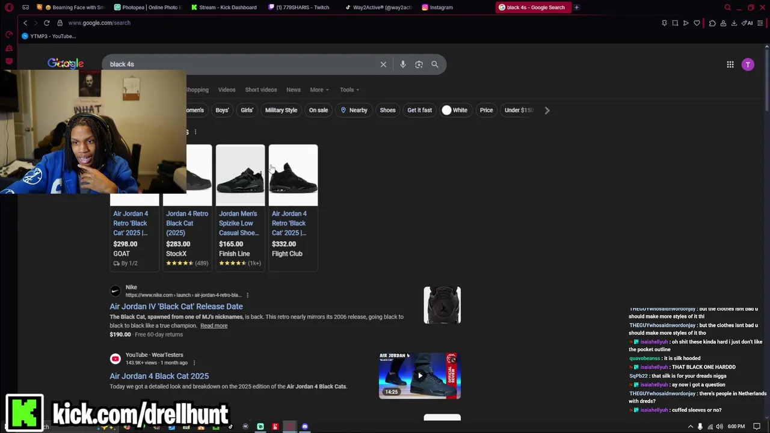This screenshot has width=770, height=433.
Task: Open Google Lens image search icon
Action: click(419, 64)
